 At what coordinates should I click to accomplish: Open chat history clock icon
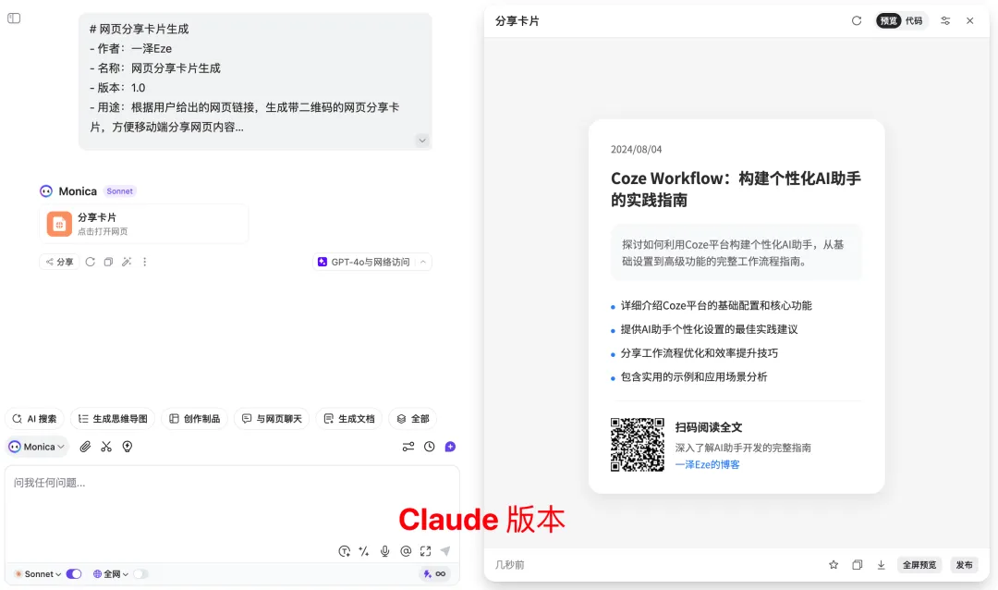coord(430,447)
